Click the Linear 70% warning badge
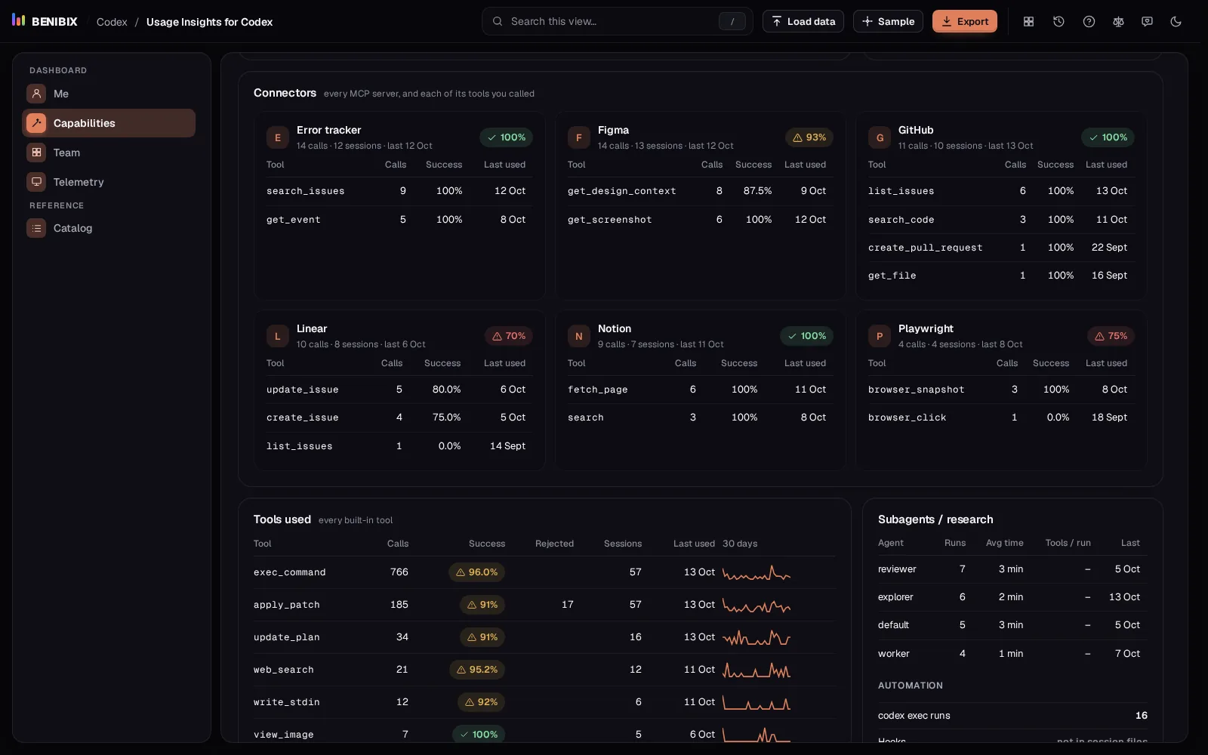1208x755 pixels. [508, 336]
